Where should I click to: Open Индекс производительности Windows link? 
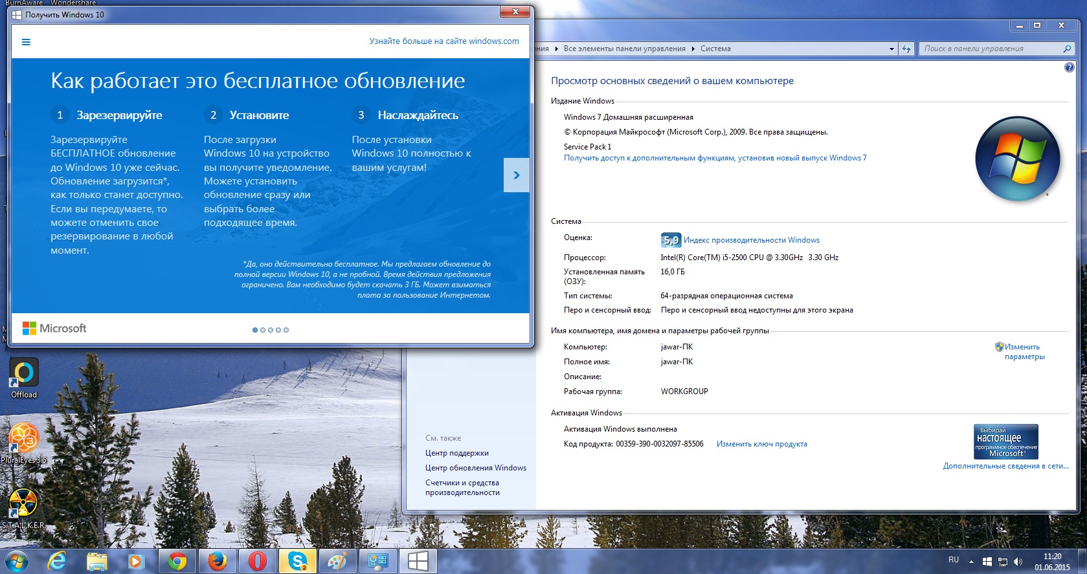[x=752, y=240]
